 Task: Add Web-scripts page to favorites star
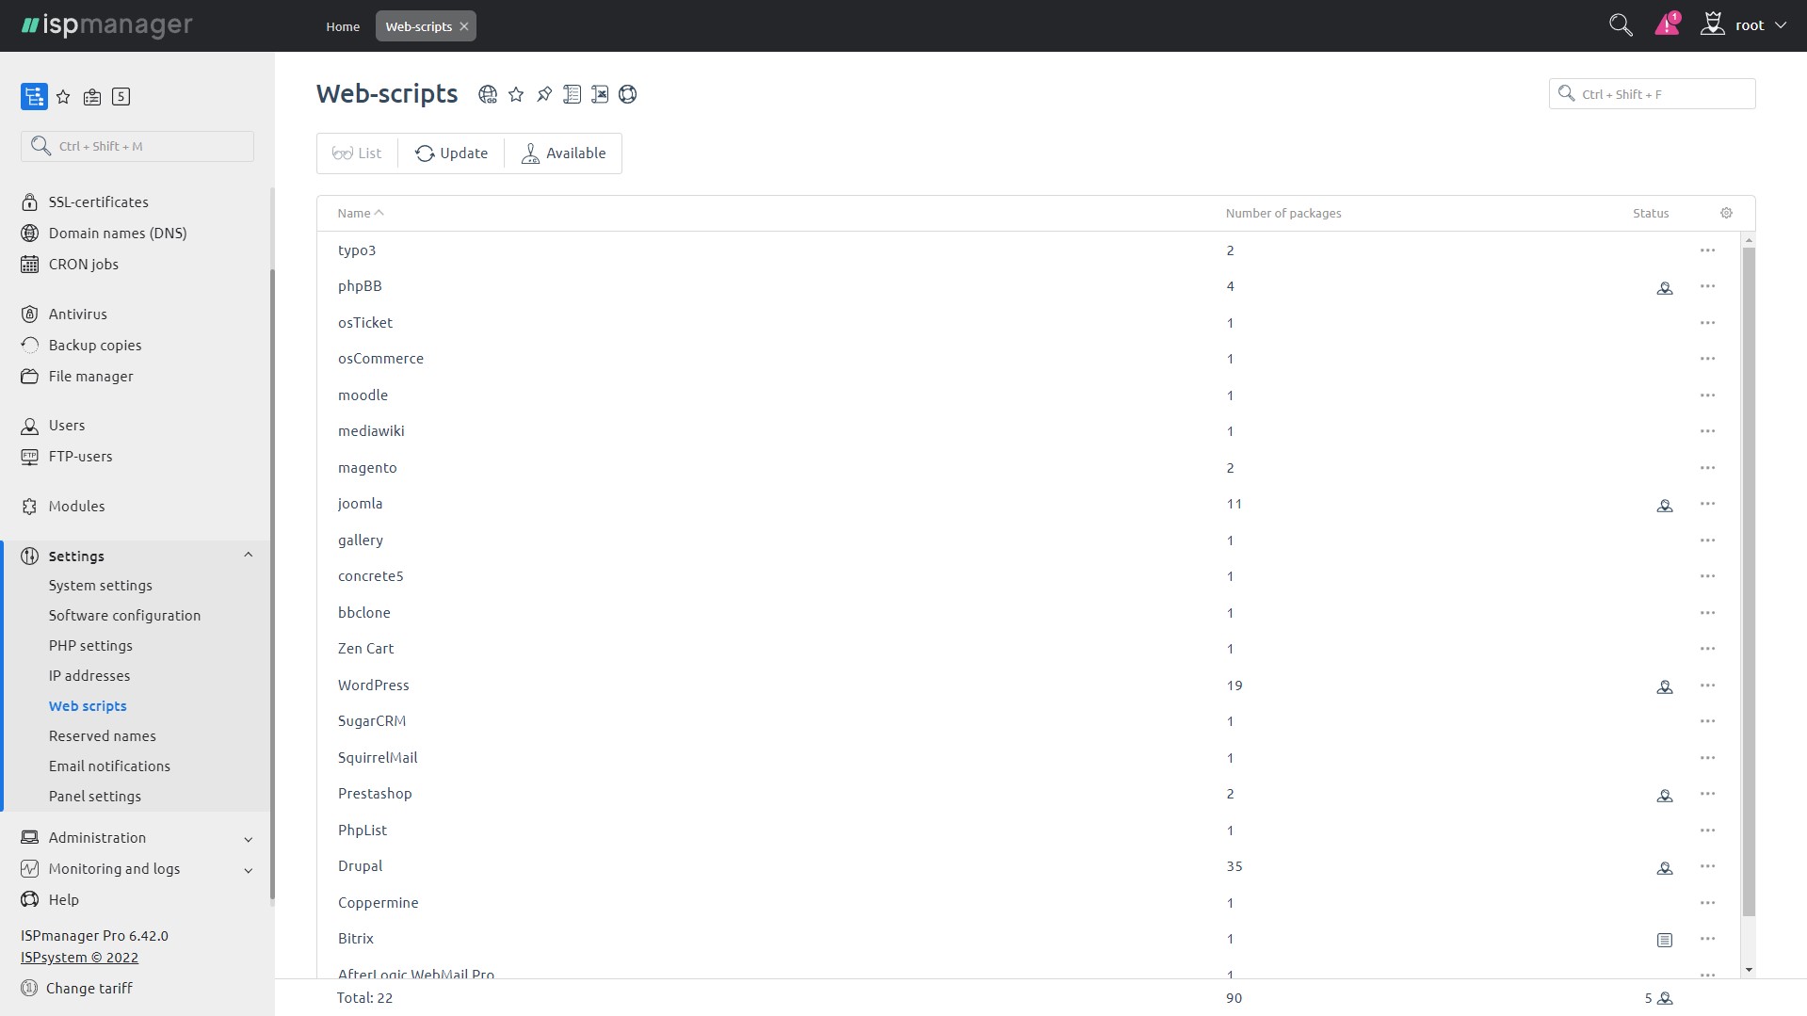tap(516, 94)
